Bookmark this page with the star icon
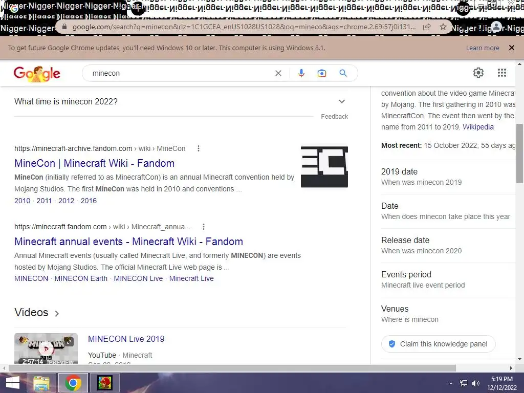This screenshot has width=524, height=393. pyautogui.click(x=443, y=27)
